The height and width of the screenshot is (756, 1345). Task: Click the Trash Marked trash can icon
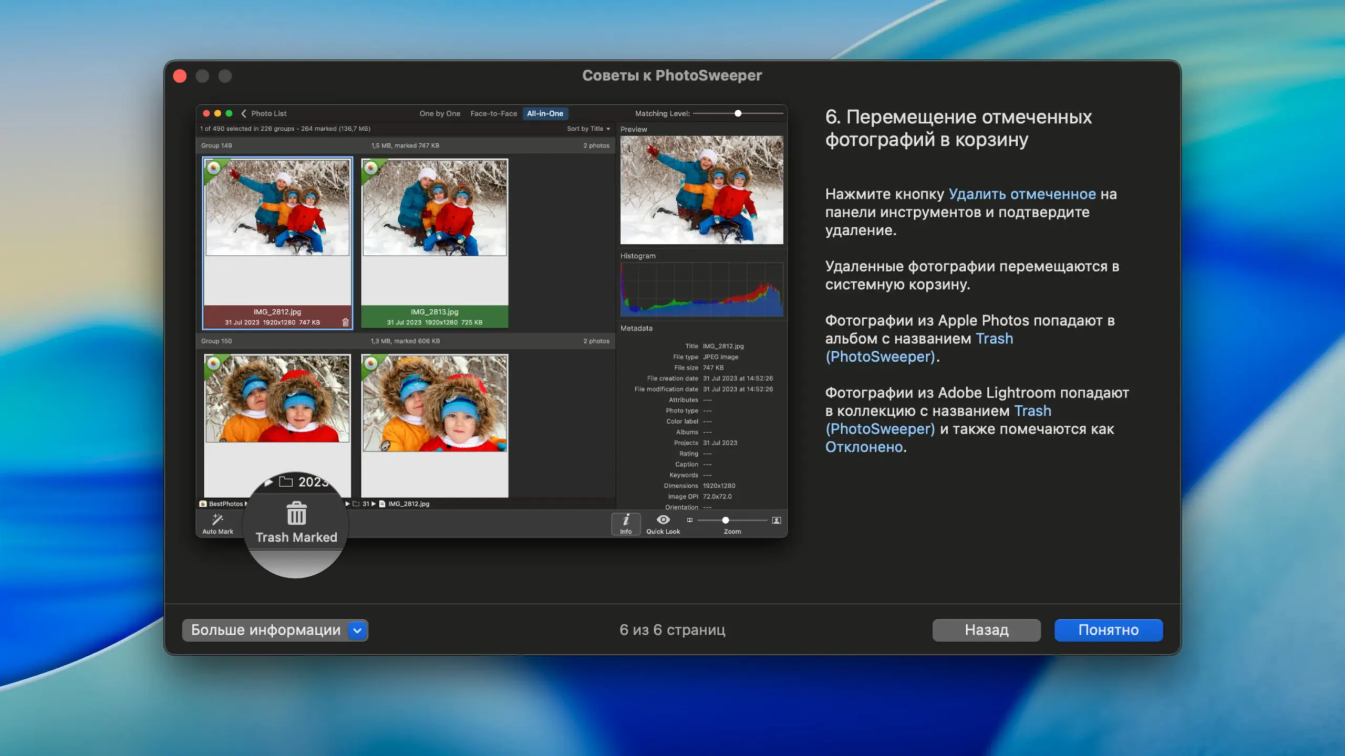pos(296,513)
